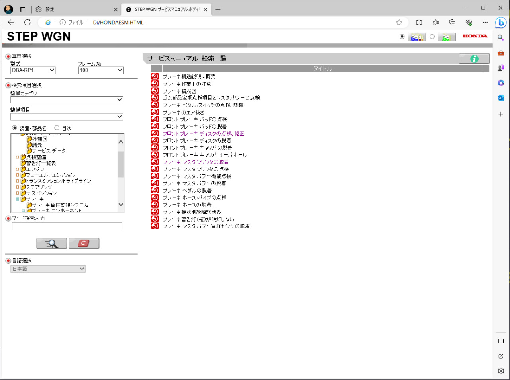Expand the サスペンション tree node
This screenshot has height=380, width=510.
point(17,193)
